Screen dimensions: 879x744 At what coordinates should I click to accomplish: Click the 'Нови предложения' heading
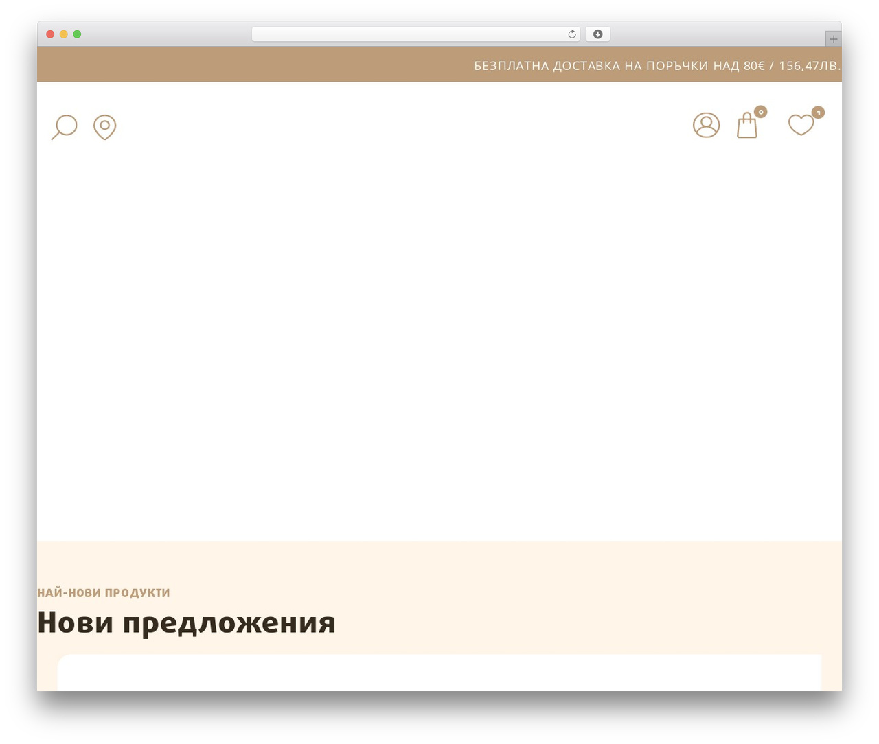coord(186,623)
